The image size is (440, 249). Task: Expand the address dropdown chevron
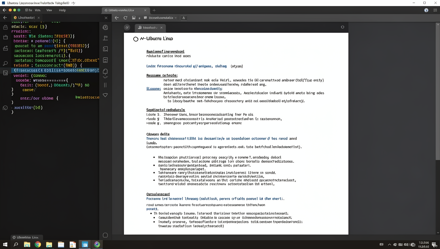coord(176,18)
